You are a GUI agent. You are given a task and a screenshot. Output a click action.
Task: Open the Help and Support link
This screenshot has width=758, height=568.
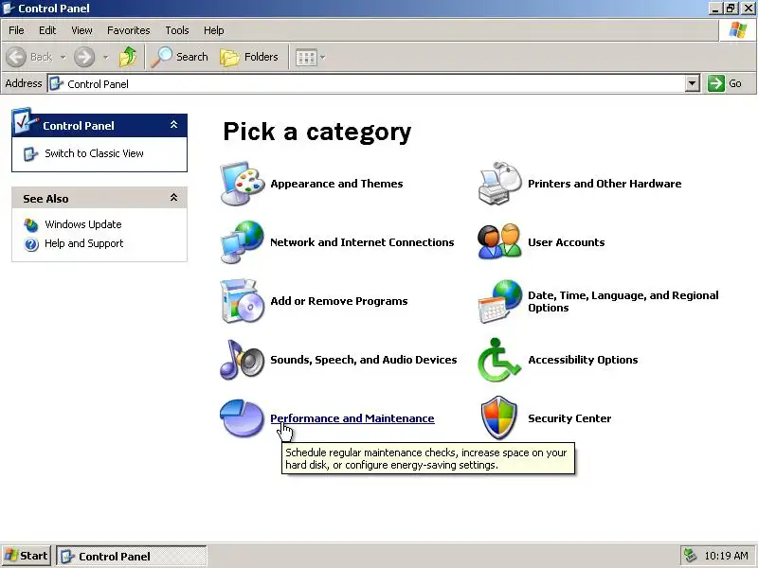point(84,243)
